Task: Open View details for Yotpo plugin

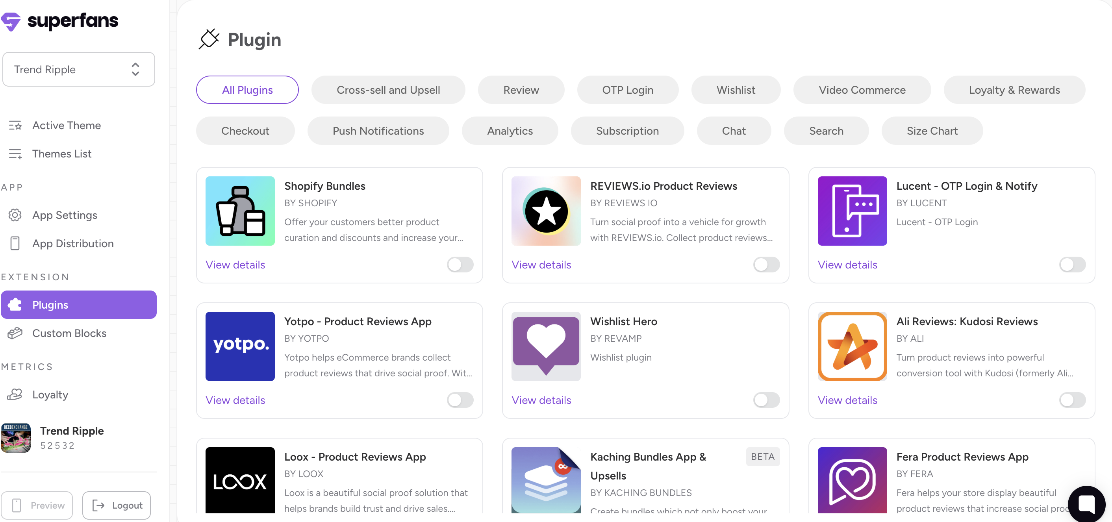Action: coord(235,400)
